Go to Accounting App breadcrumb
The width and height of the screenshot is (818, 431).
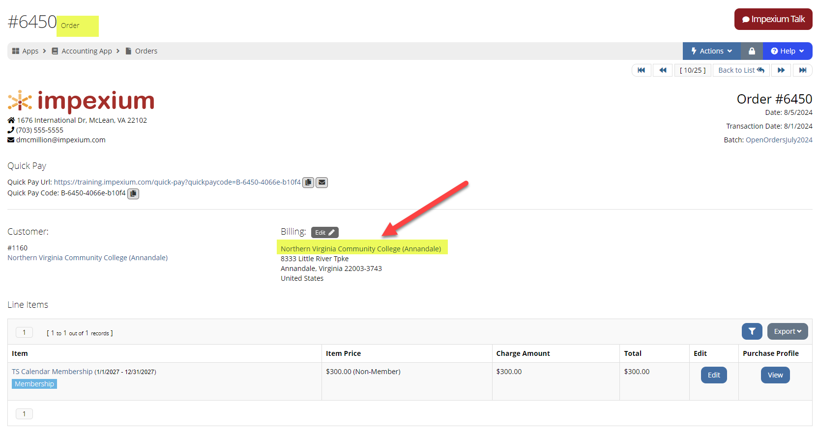pyautogui.click(x=82, y=51)
